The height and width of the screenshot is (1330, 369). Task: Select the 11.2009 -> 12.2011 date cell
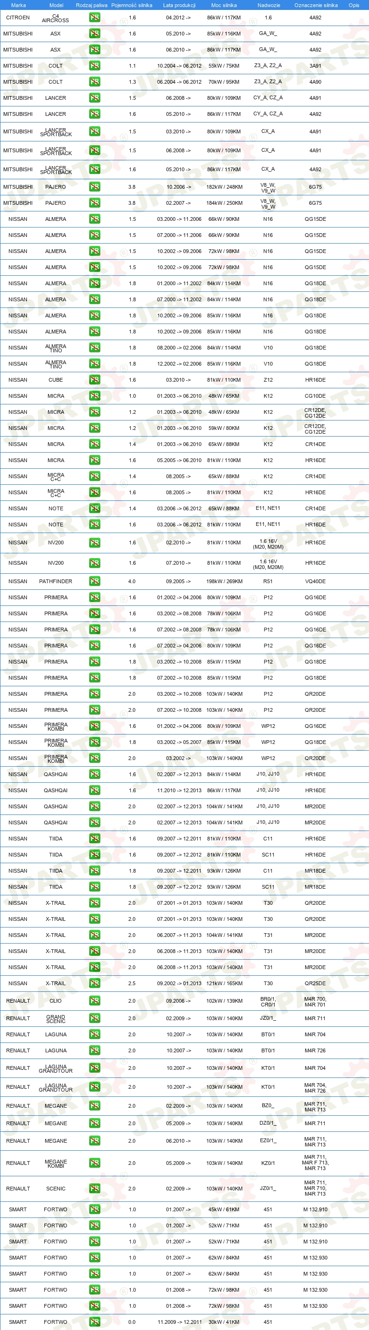(179, 1322)
